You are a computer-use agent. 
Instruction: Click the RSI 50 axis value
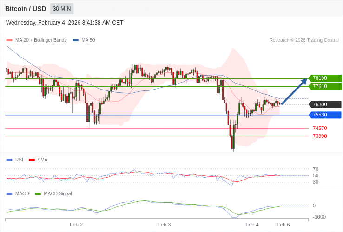pos(316,176)
